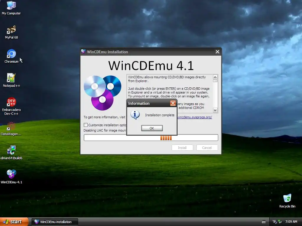The width and height of the screenshot is (302, 226).
Task: Click the blue information icon in the dialog
Action: 135,115
